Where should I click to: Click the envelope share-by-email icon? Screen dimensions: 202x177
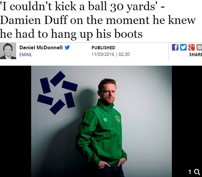tap(199, 47)
